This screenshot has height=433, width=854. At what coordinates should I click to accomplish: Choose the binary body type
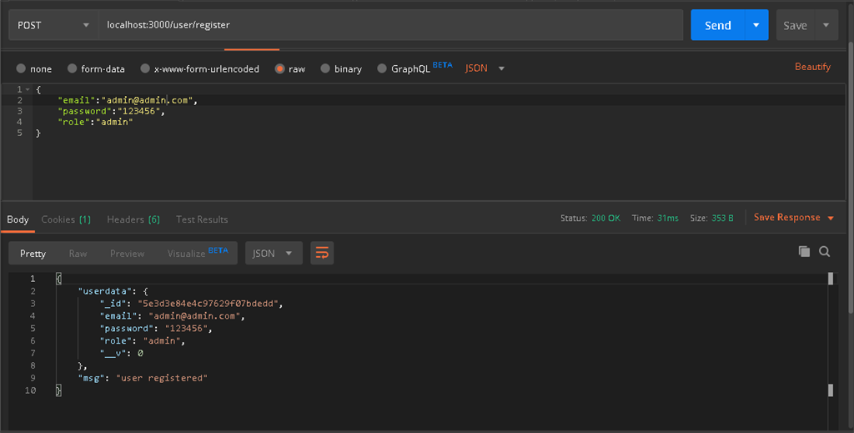click(326, 68)
